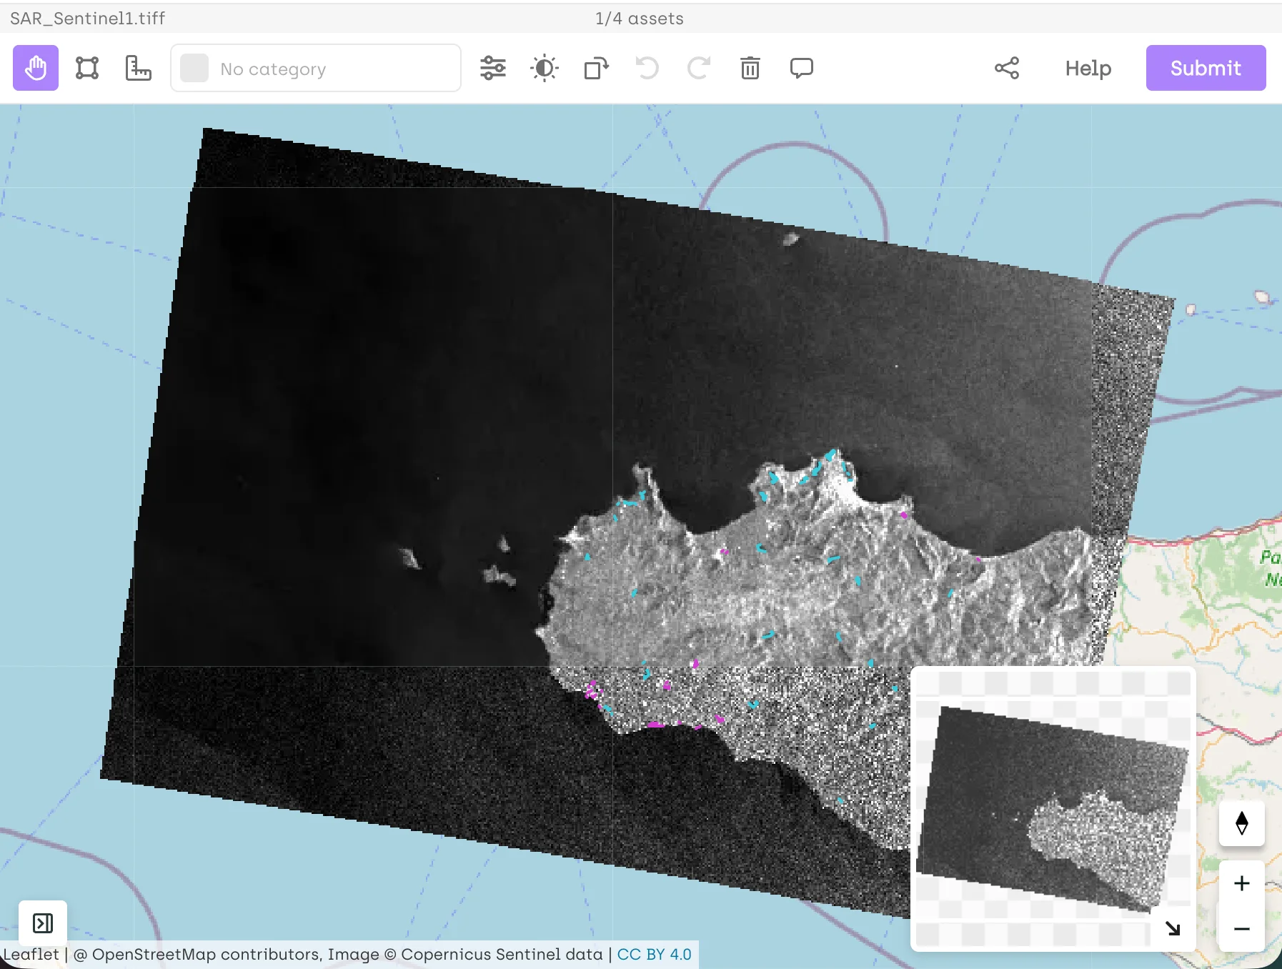Click the SAR_Sentinel1.tiff filename
Screen dimensions: 1282x969
(86, 19)
